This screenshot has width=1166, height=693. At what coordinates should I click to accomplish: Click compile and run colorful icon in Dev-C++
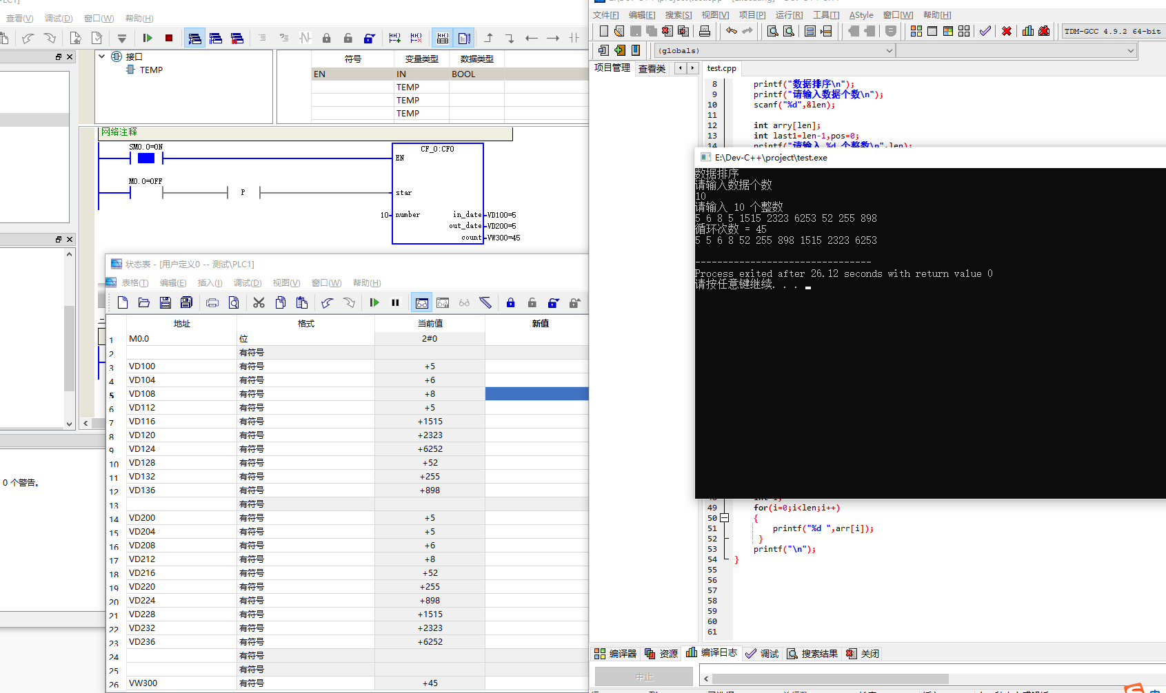click(948, 31)
